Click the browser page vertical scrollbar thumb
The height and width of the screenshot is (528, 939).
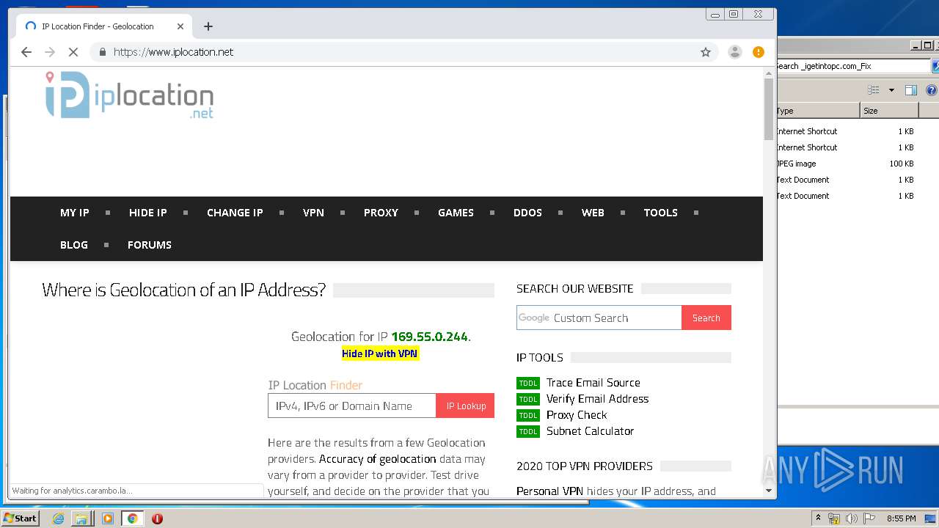coord(769,108)
